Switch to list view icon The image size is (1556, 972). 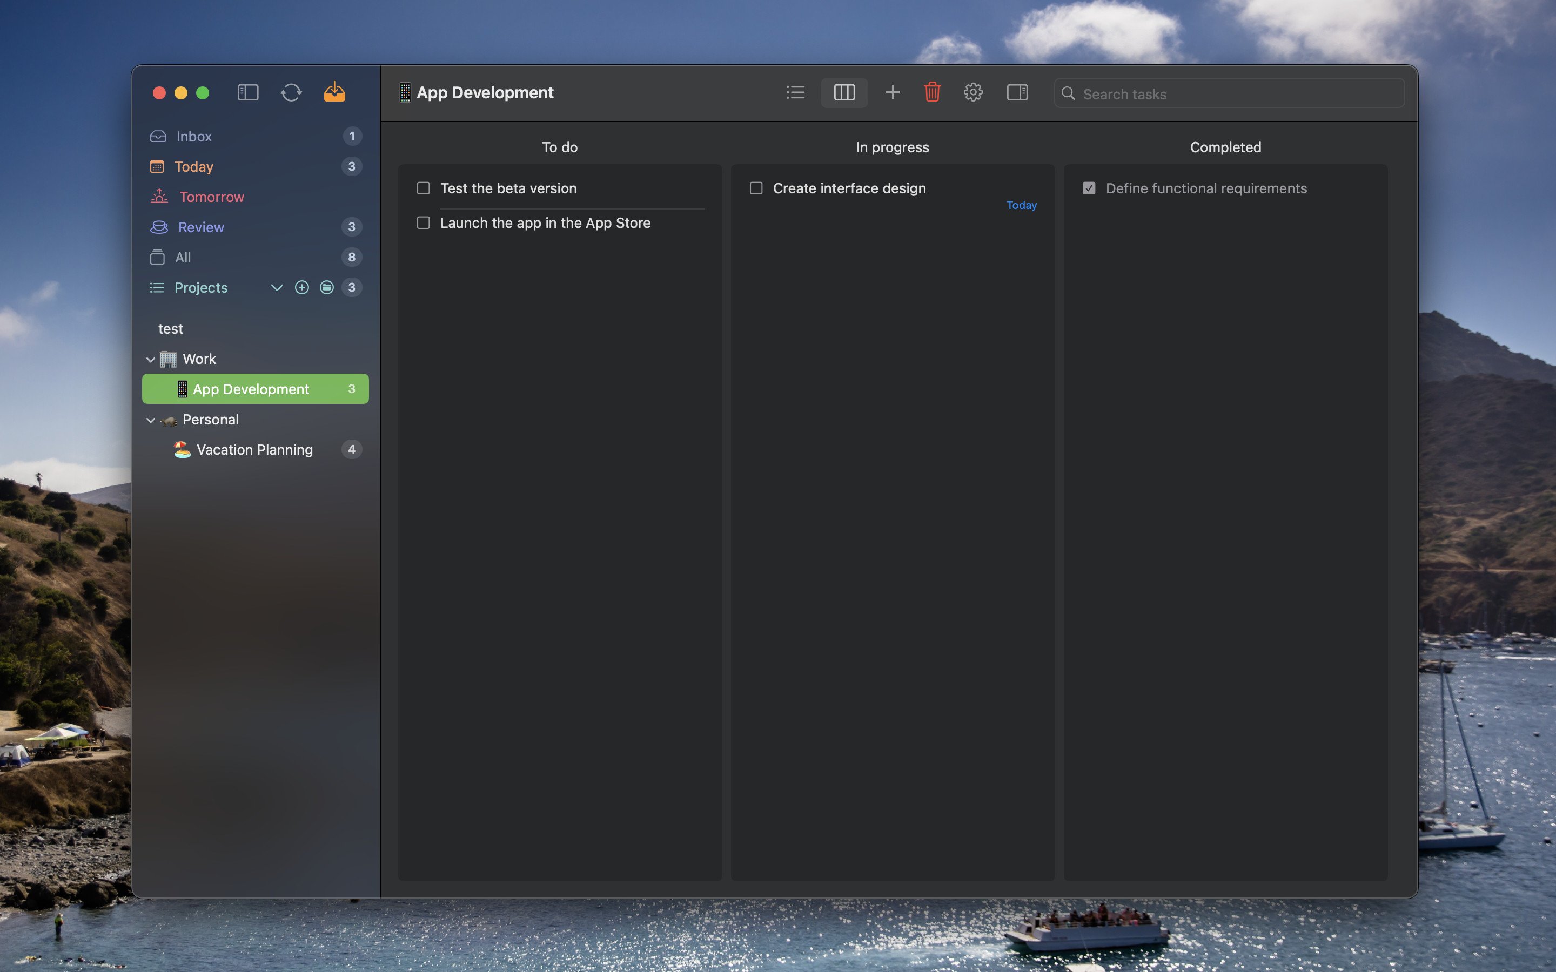795,92
